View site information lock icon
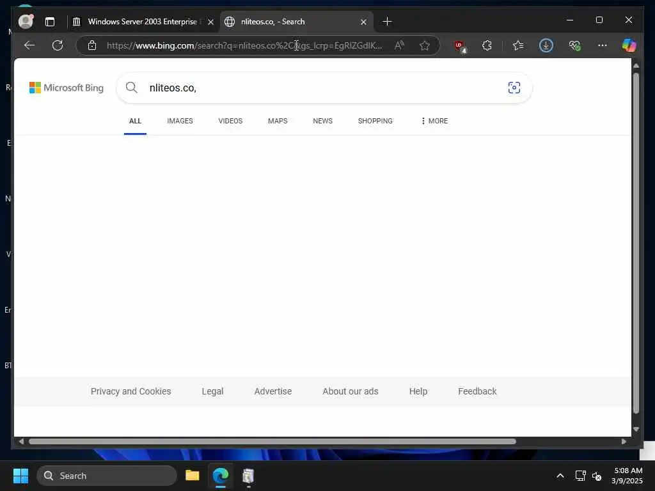The width and height of the screenshot is (655, 491). [92, 45]
